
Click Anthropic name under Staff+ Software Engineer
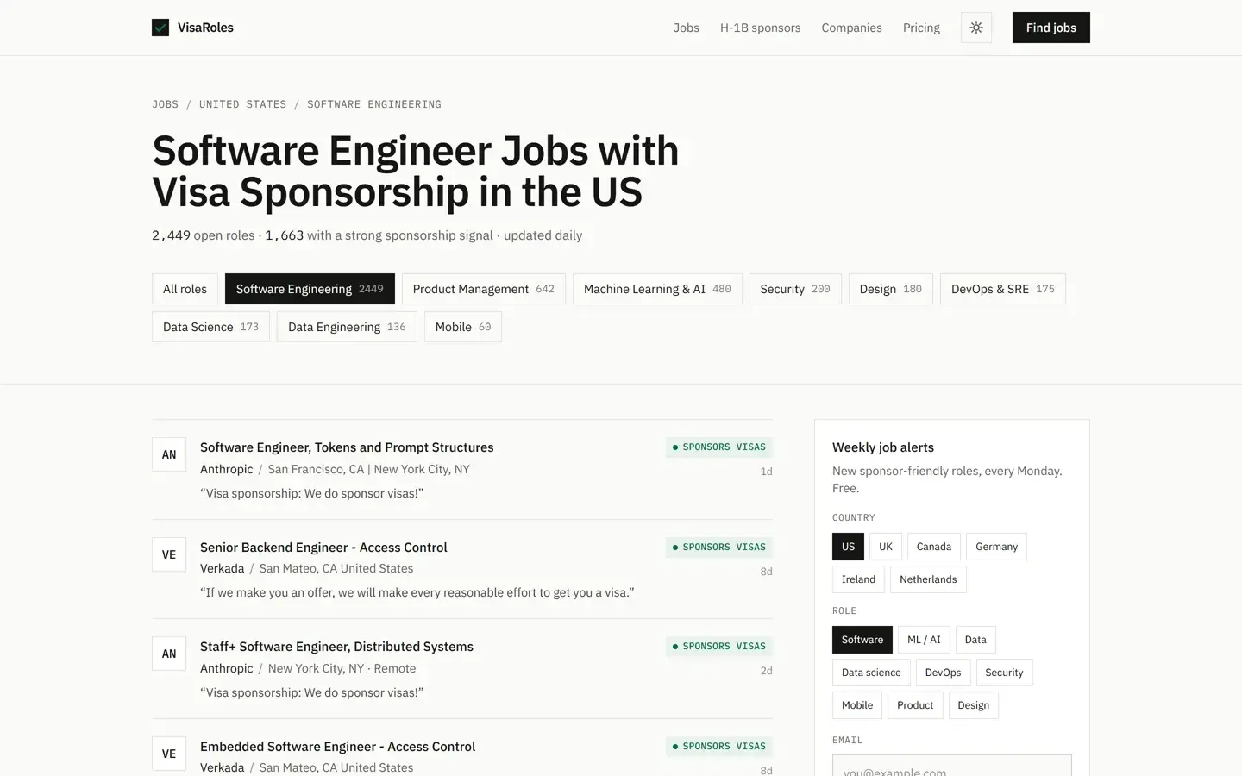point(227,668)
